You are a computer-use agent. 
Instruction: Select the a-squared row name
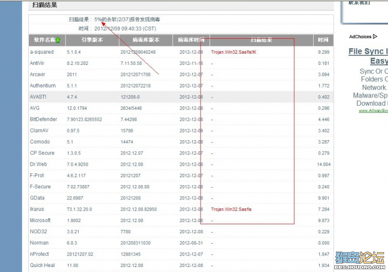(42, 52)
